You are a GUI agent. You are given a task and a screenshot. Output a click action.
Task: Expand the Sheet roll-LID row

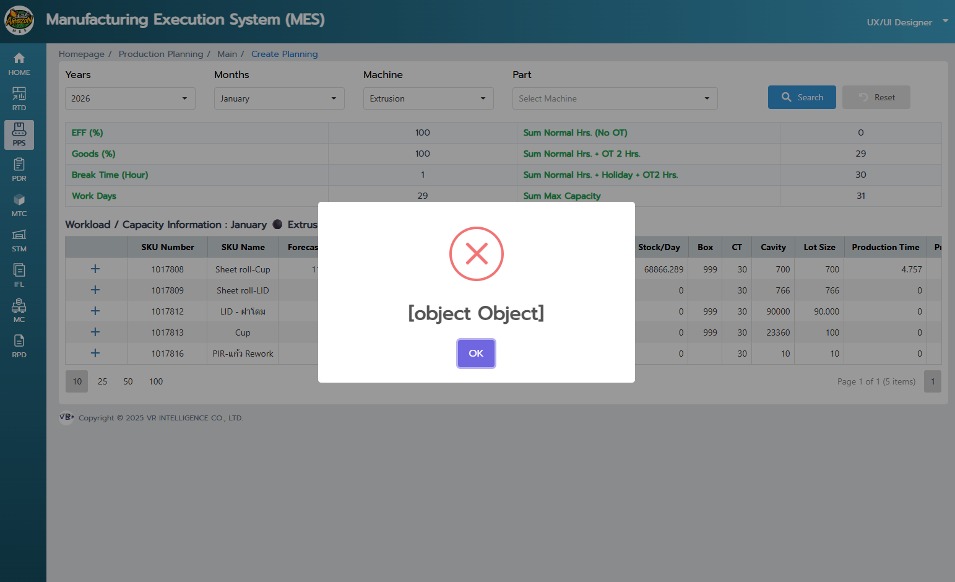coord(95,290)
